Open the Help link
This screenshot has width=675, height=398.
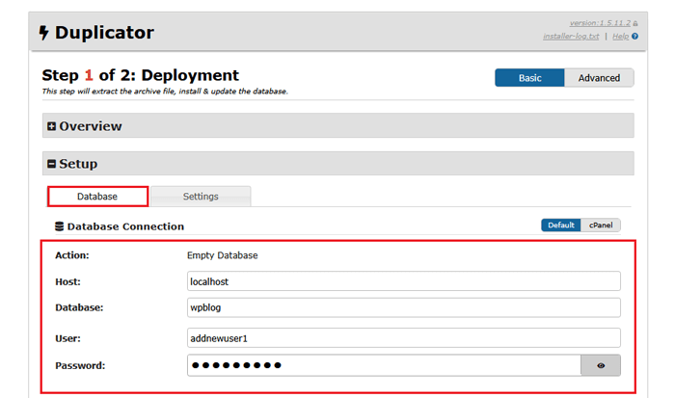coord(620,37)
